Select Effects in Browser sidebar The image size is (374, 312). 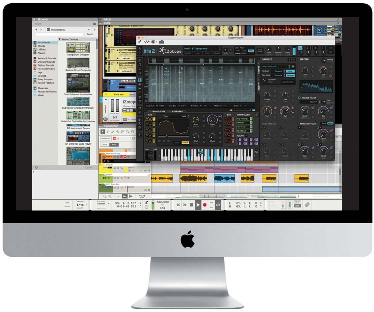tap(41, 46)
